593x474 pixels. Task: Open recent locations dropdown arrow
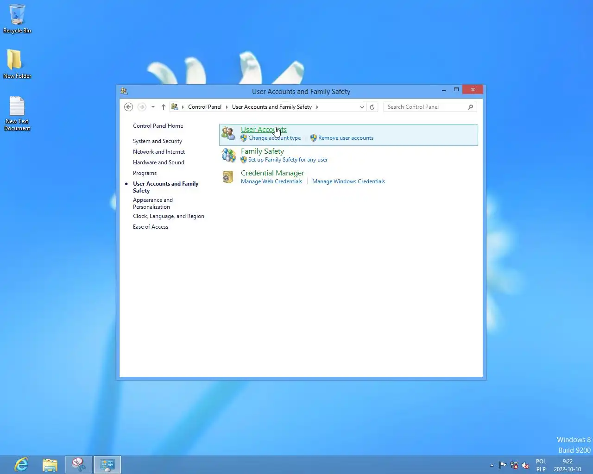[x=153, y=107]
